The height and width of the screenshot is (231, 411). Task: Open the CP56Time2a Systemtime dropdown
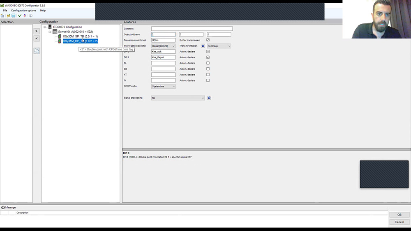coord(163,86)
